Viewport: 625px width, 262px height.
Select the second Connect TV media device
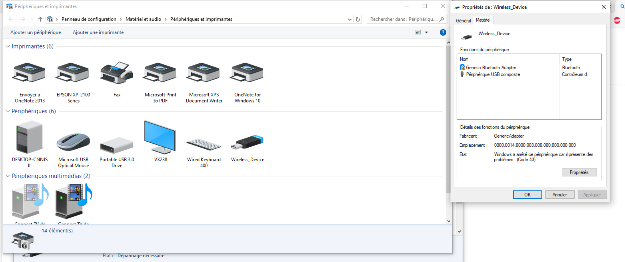tap(74, 201)
